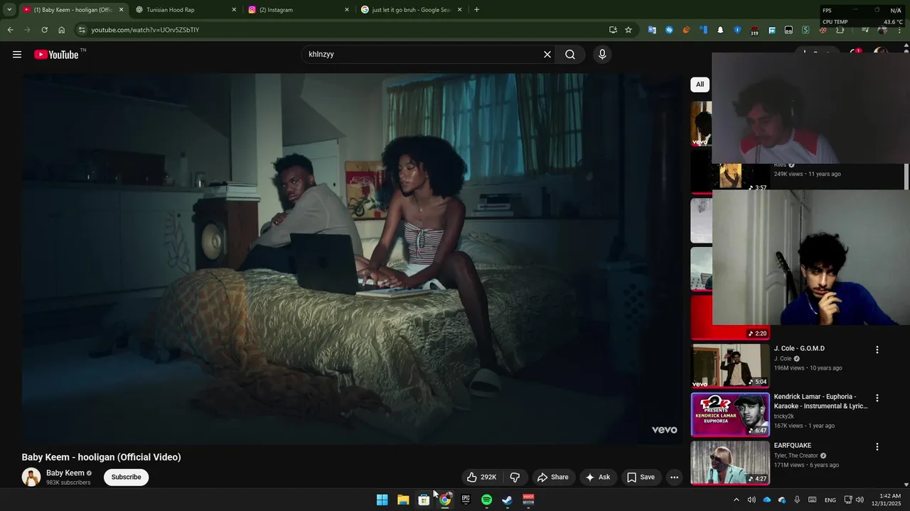Open the J. Cole - G.O.M.D video title
Screen dimensions: 910x511
(x=799, y=348)
